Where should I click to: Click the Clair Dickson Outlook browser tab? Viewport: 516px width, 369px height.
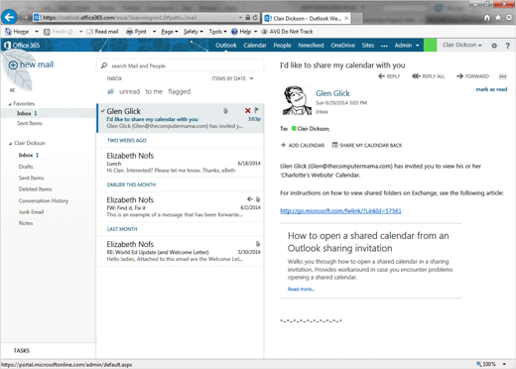click(x=307, y=19)
